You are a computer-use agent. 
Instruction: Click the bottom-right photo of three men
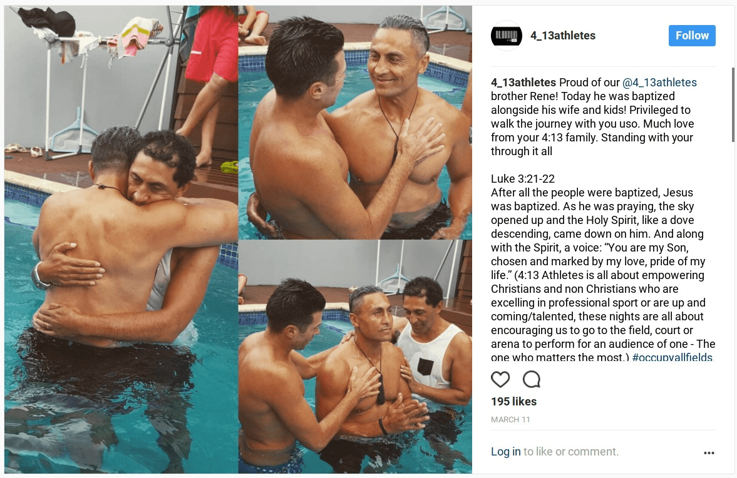(355, 357)
